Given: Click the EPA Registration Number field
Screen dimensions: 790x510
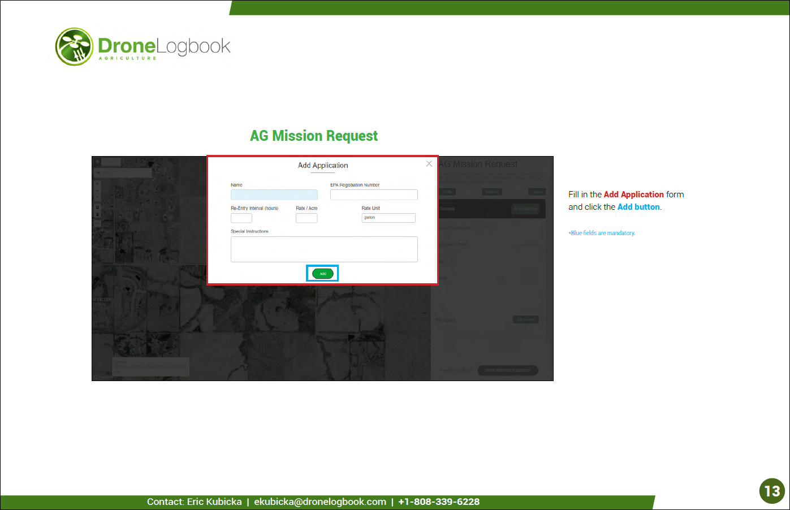Looking at the screenshot, I should [x=374, y=195].
